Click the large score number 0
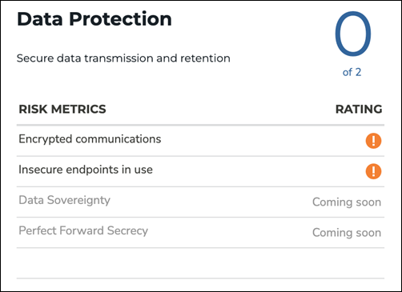 coord(353,34)
